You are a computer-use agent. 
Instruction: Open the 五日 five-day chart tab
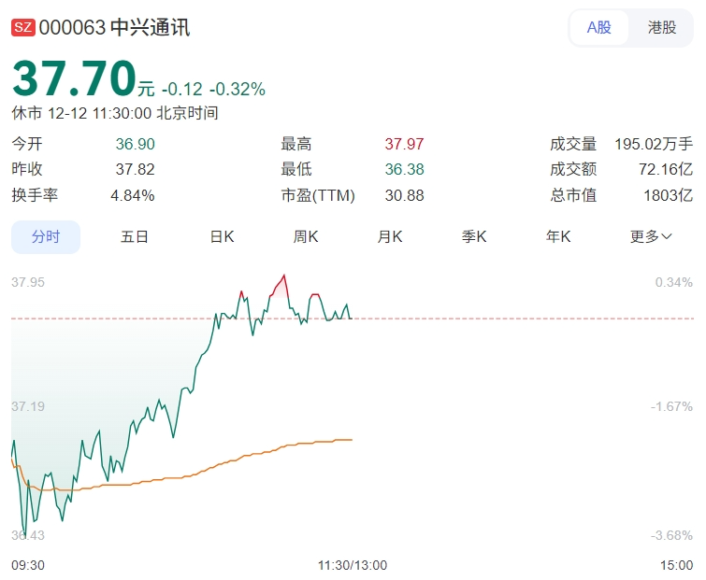pyautogui.click(x=135, y=236)
